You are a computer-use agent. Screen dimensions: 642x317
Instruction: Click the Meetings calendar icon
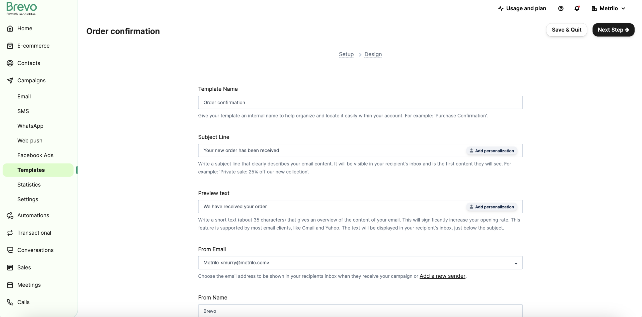pos(10,285)
